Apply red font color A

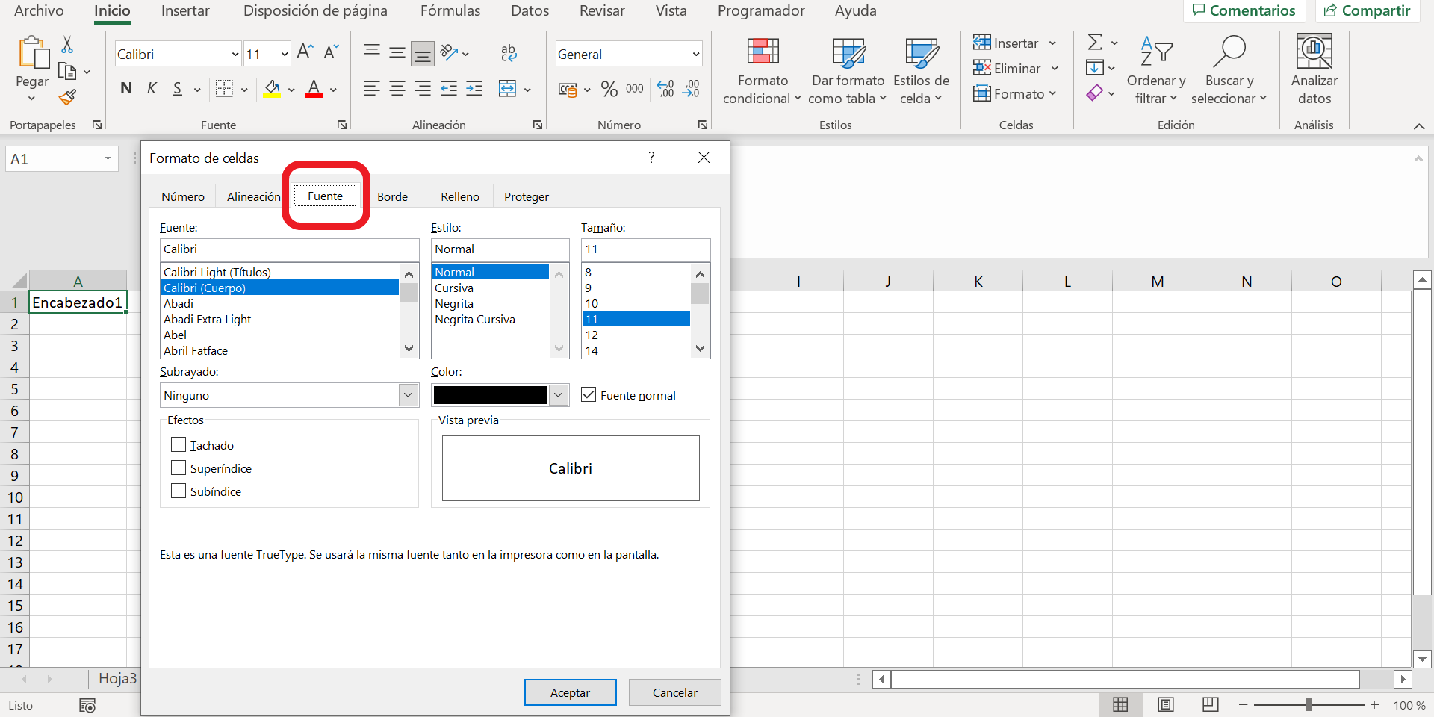(314, 89)
